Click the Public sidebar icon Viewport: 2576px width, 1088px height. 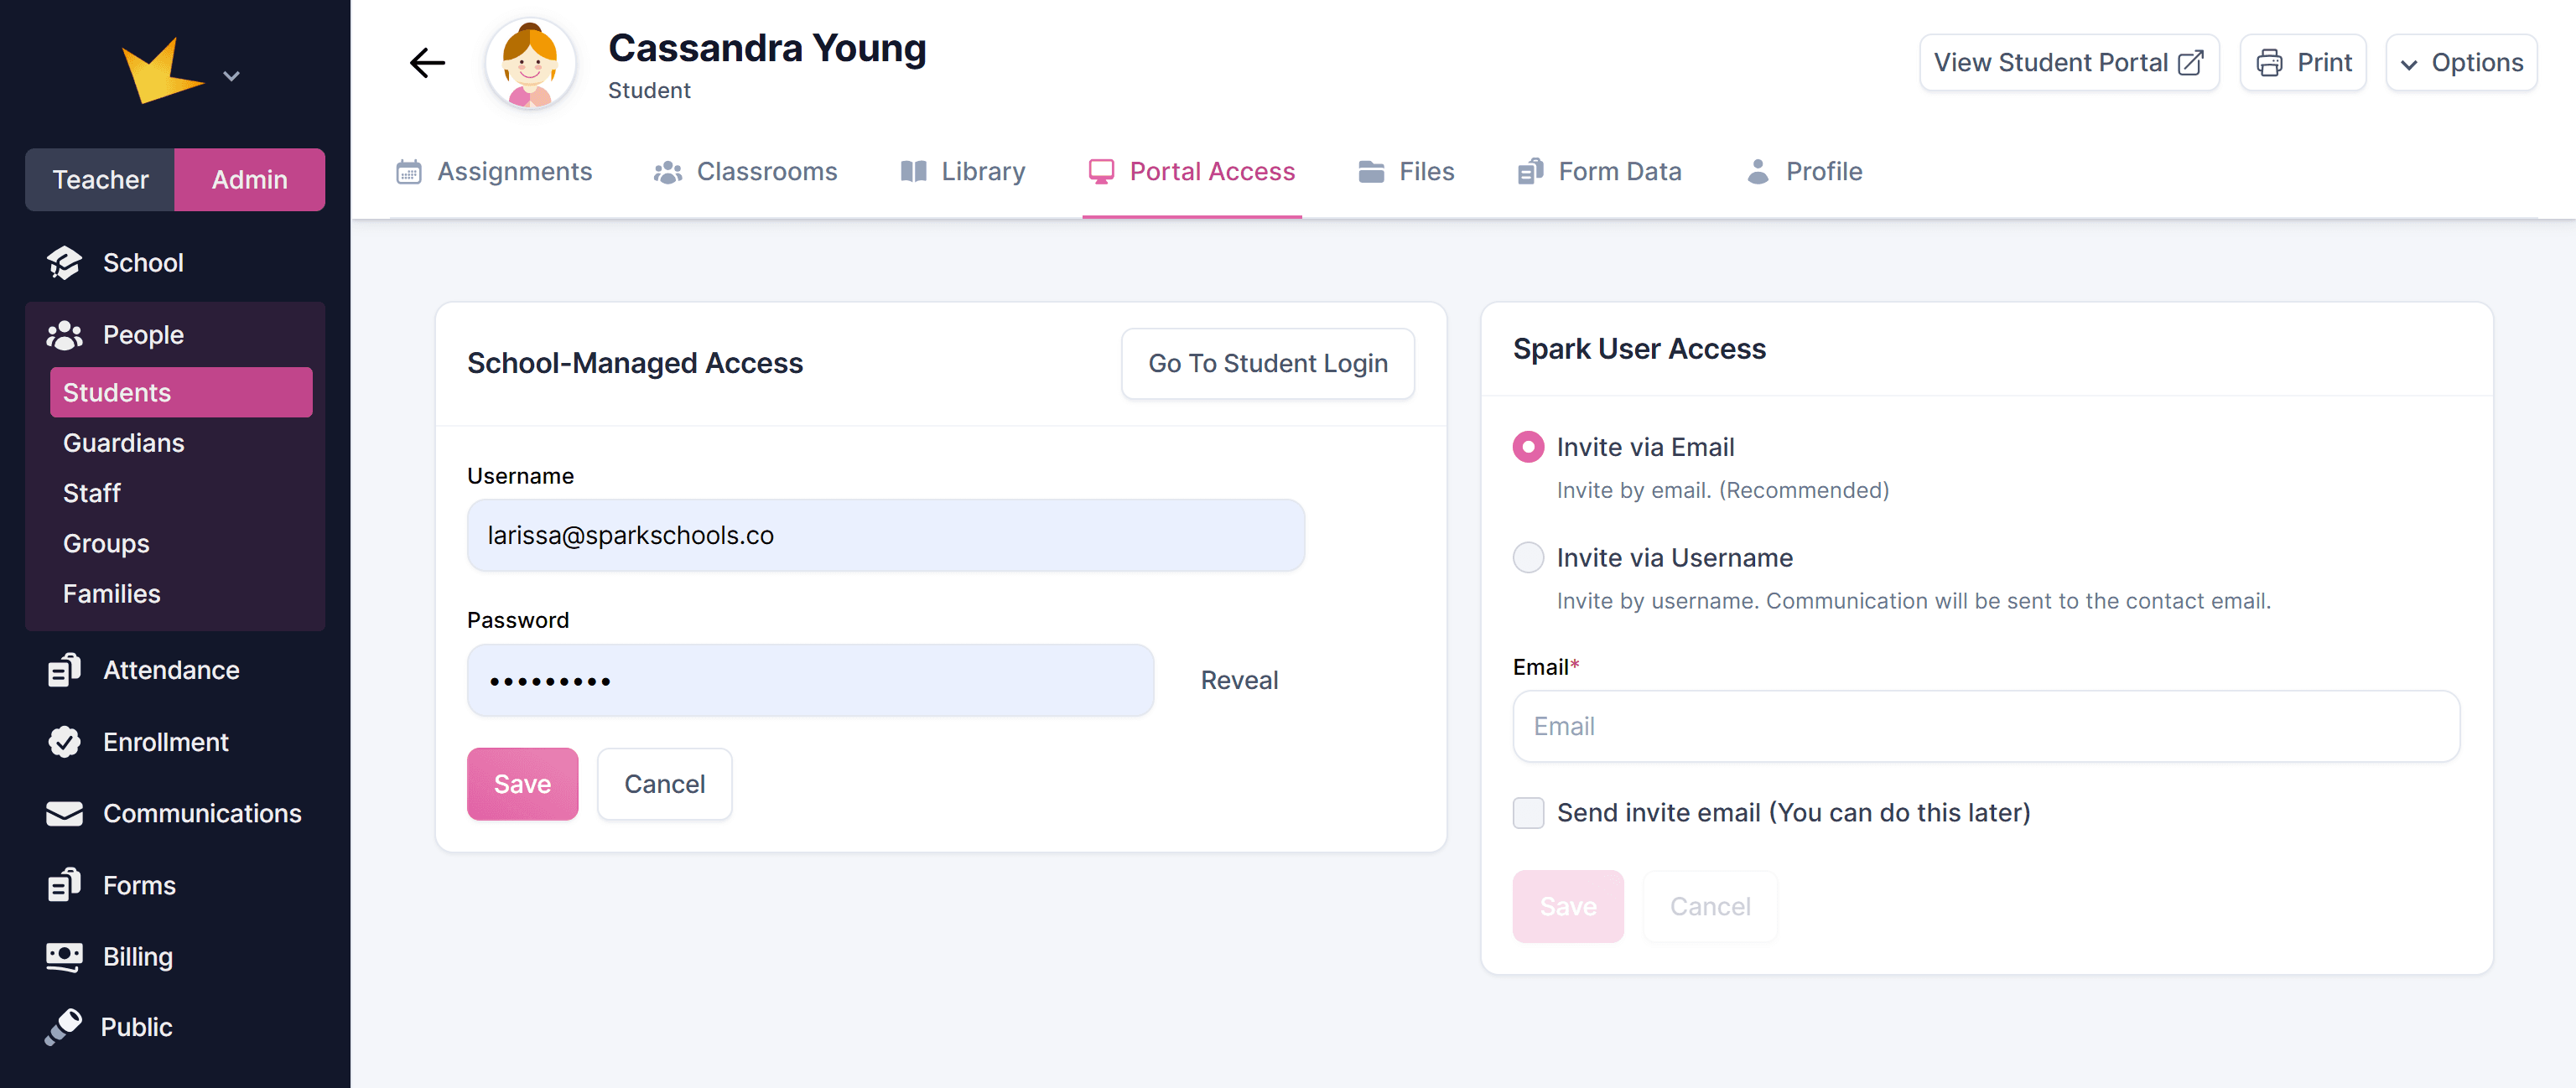pyautogui.click(x=64, y=1027)
